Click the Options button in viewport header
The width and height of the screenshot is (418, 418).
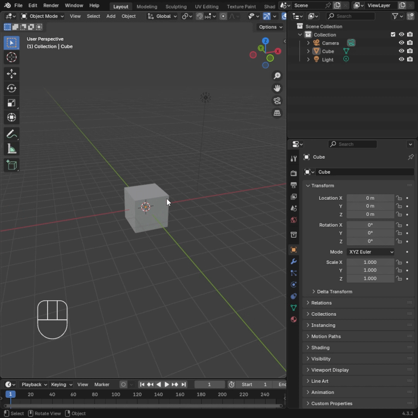click(x=270, y=27)
